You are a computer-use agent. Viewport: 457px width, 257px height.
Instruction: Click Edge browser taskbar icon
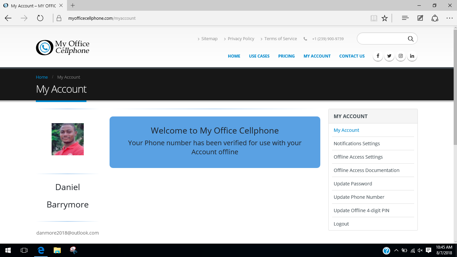[x=41, y=250]
